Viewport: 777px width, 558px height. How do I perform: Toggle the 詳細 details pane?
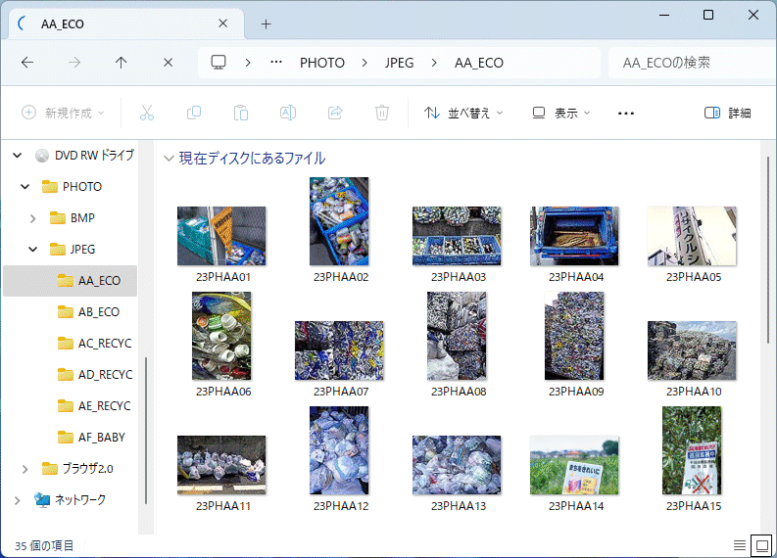(x=727, y=113)
